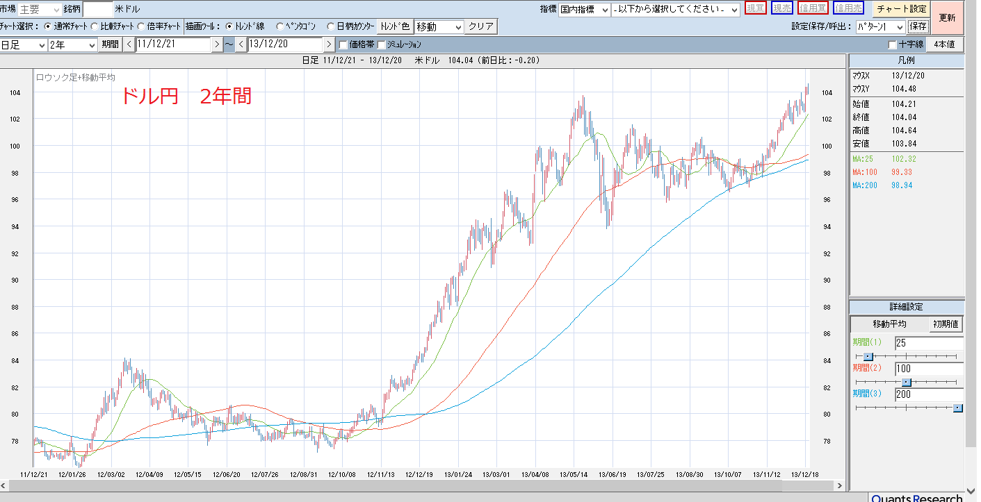Click the 高値 104.64 legend row
This screenshot has height=502, width=981.
pyautogui.click(x=907, y=131)
